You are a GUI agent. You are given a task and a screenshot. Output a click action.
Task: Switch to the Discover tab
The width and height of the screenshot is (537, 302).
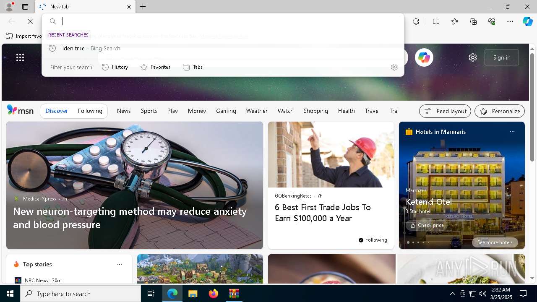click(57, 111)
